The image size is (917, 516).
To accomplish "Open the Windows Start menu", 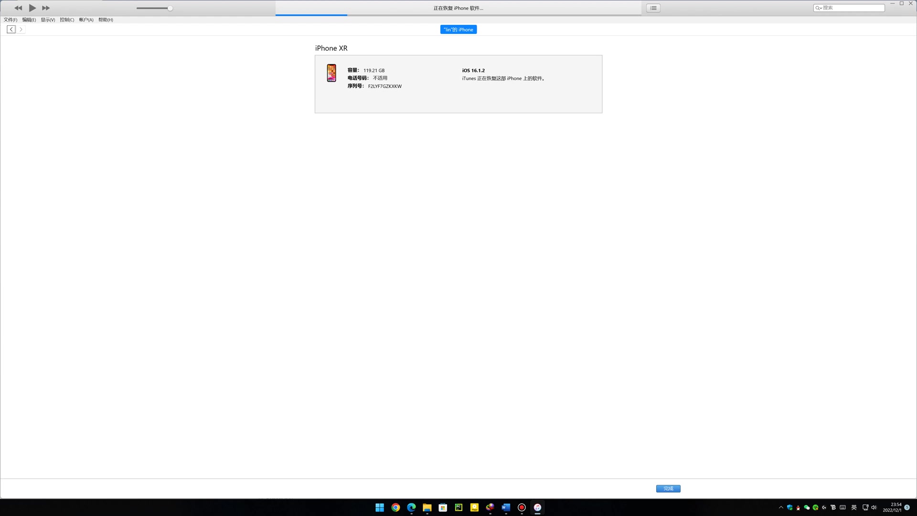I will [x=380, y=507].
